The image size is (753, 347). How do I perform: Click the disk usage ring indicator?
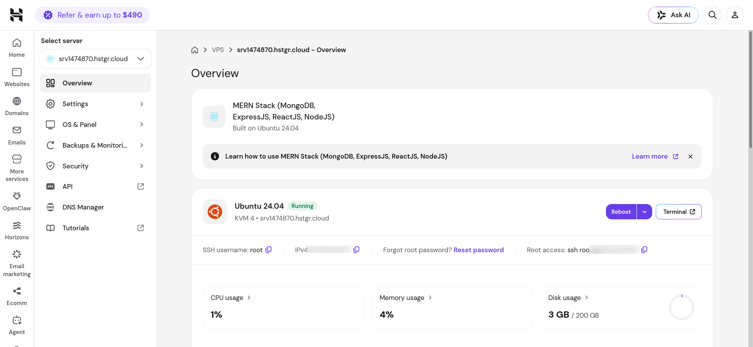point(682,307)
